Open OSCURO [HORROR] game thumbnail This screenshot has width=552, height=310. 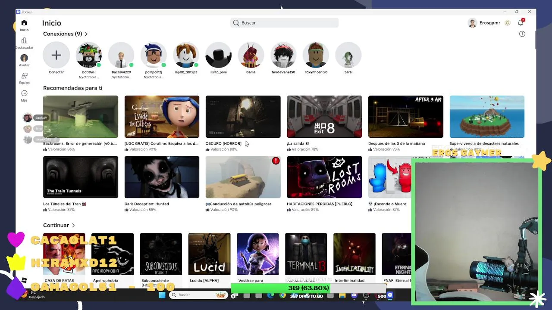tap(243, 117)
